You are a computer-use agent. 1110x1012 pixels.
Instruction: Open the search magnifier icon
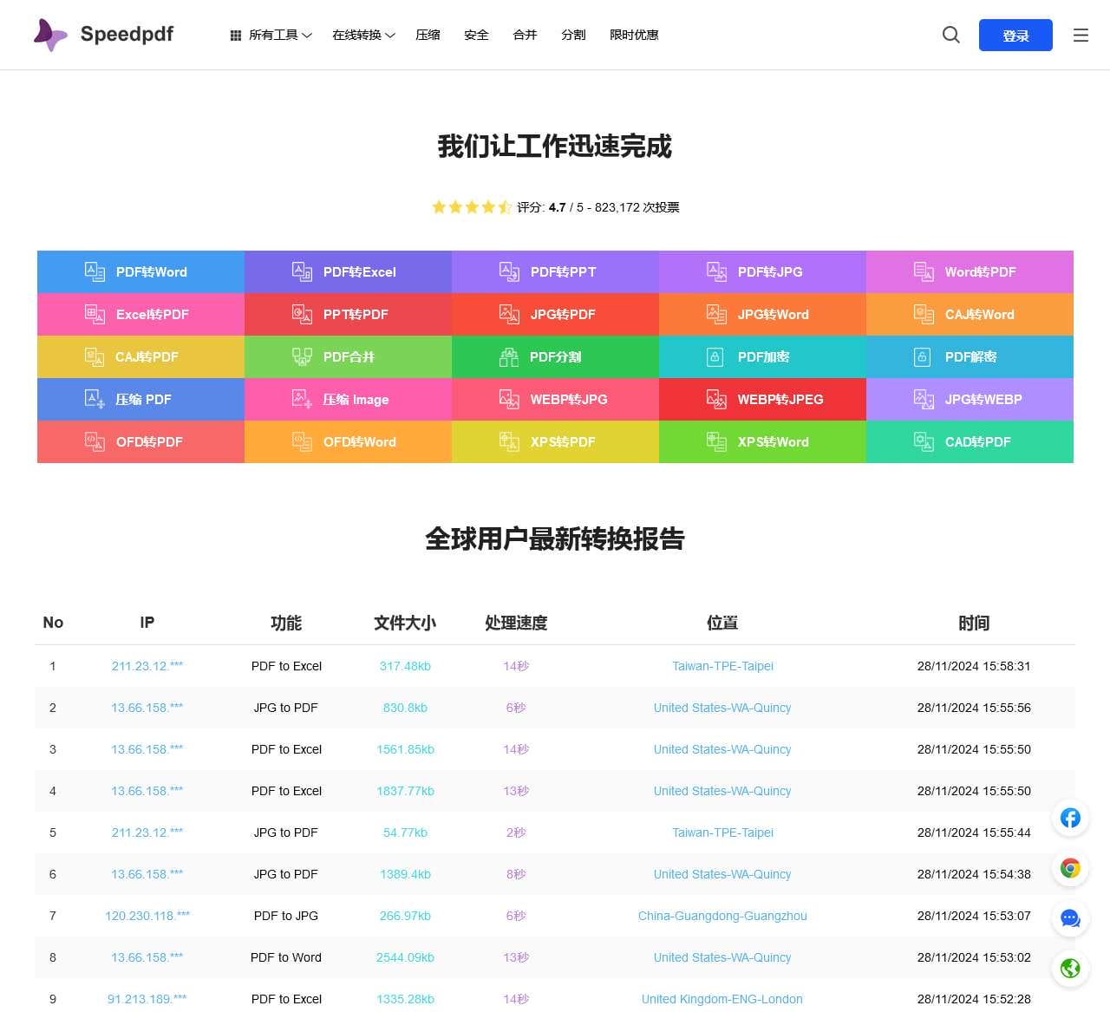click(951, 35)
